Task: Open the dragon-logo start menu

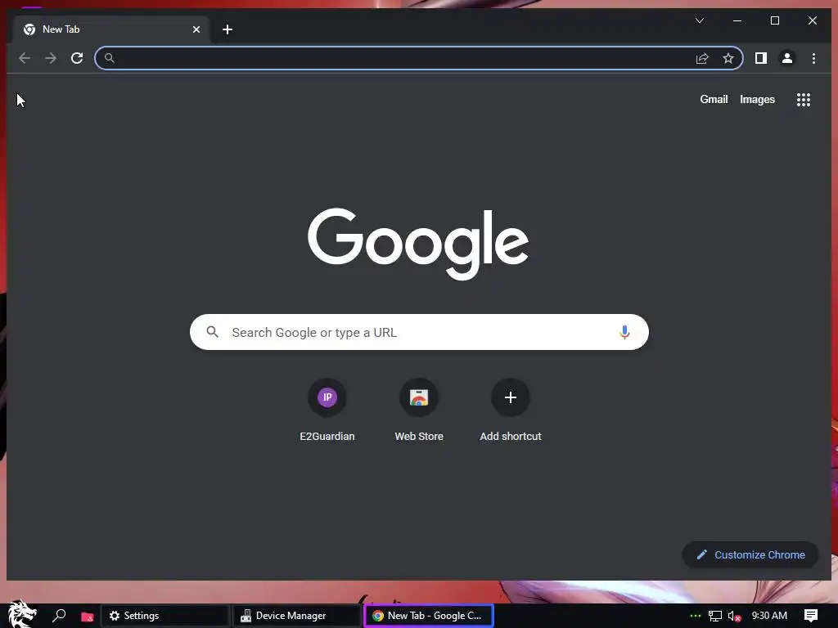Action: pos(22,615)
